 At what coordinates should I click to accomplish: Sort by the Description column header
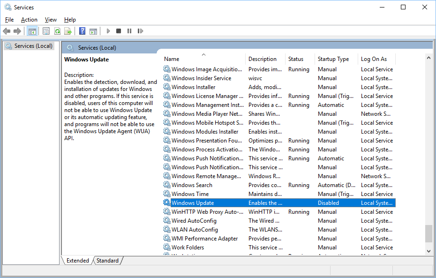(265, 59)
